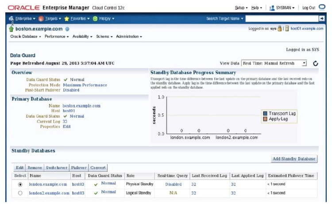Viewport: 332px width, 204px height.
Task: Open the Oracle Database menu
Action: pyautogui.click(x=26, y=36)
